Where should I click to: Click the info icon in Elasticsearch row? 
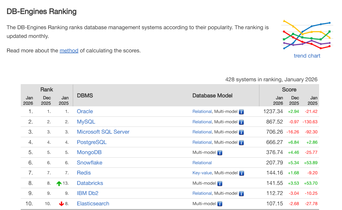tap(220, 204)
